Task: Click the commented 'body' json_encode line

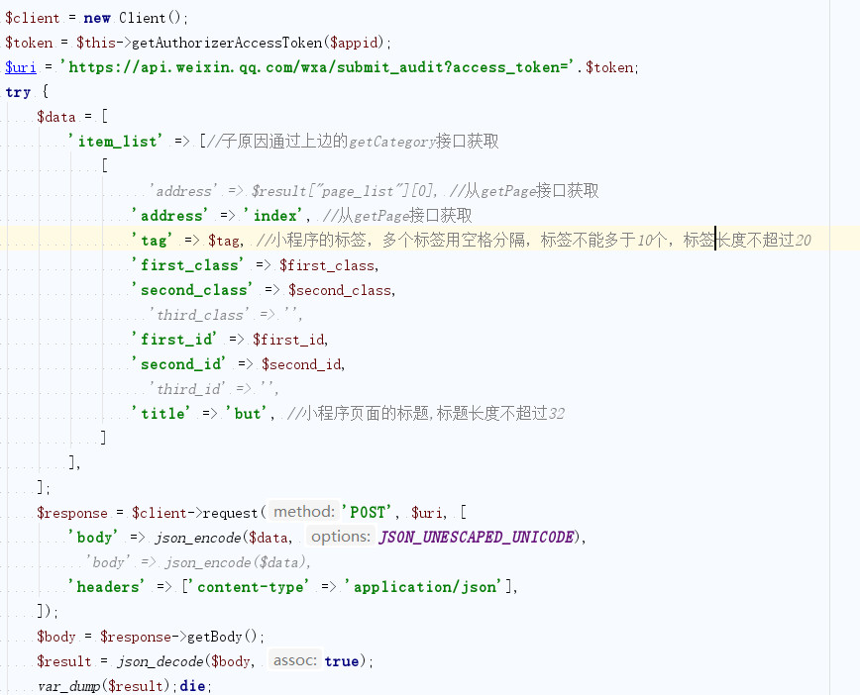Action: coord(198,561)
